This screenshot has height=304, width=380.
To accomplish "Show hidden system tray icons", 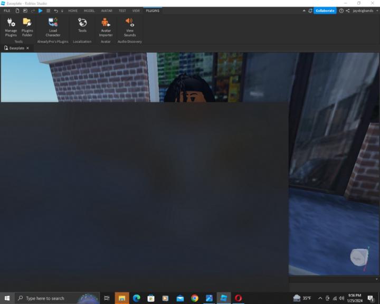I will pos(320,298).
